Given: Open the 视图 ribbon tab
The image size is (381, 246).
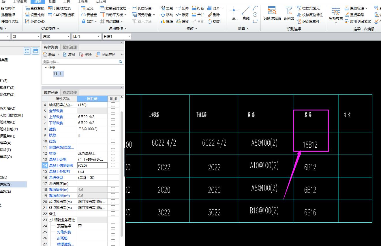Looking at the screenshot, I should tap(52, 1).
